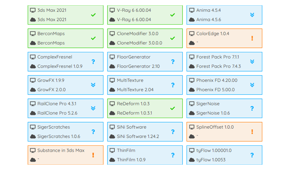The height and width of the screenshot is (170, 290).
Task: Click the green checkmark on V-Ray 6 card
Action: click(173, 15)
